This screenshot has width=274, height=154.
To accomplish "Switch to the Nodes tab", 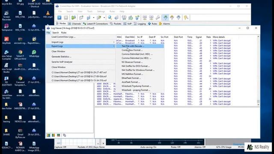I will click(61, 24).
